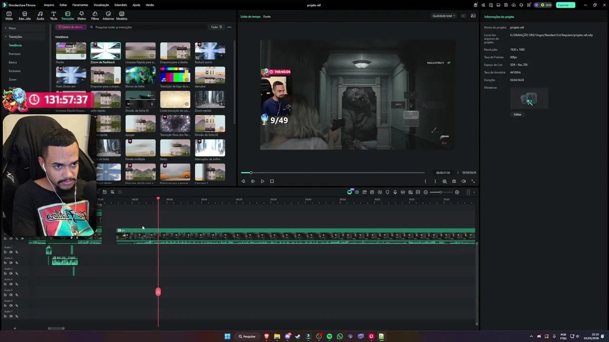Open the Windows Start menu
Viewport: 609px width, 342px height.
(x=227, y=336)
